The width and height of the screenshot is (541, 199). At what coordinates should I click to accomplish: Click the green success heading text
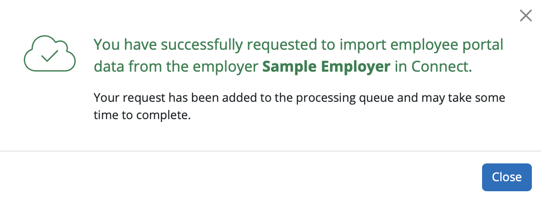coord(298,45)
